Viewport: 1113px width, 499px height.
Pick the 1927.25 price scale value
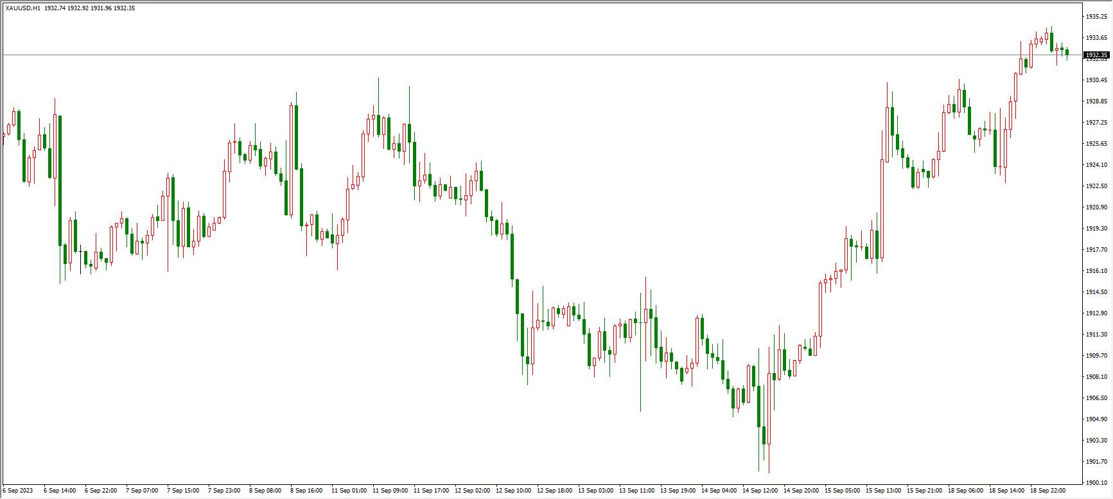(x=1096, y=123)
